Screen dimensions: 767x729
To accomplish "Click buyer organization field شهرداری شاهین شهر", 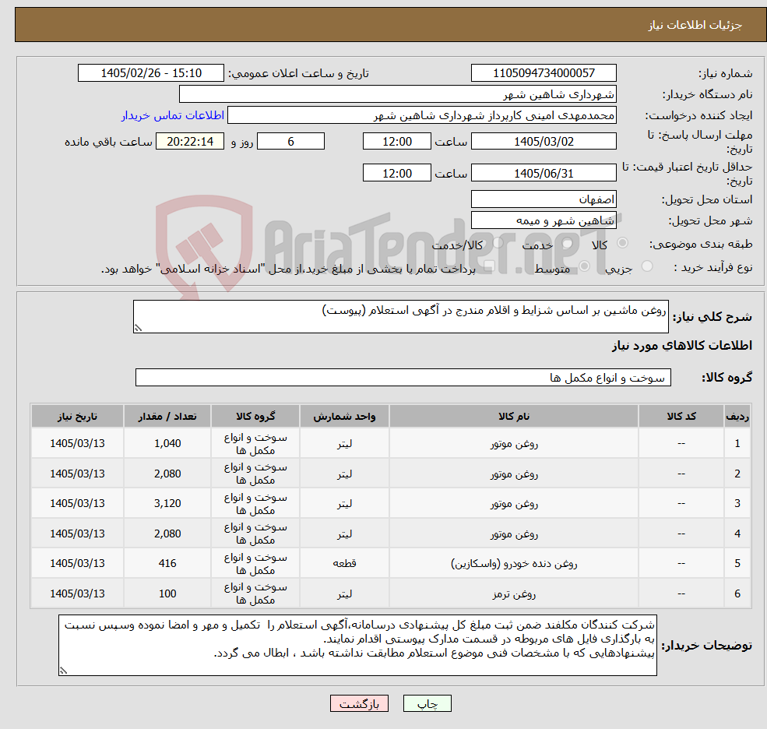I will click(398, 94).
